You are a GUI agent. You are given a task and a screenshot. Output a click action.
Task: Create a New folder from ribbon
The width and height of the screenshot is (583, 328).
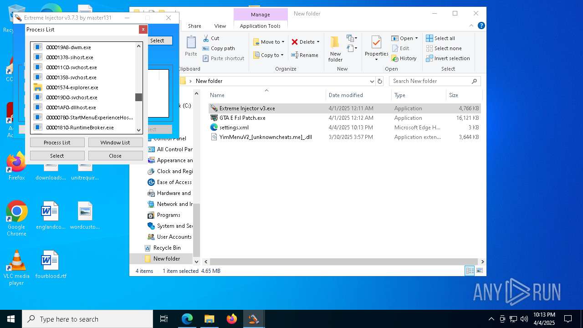click(x=335, y=49)
